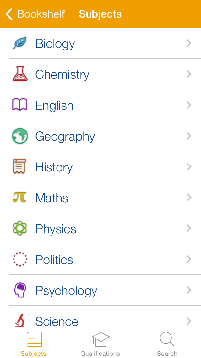Screen dimensions: 201x358
Task: Expand the Biology row chevron
Action: [189, 43]
